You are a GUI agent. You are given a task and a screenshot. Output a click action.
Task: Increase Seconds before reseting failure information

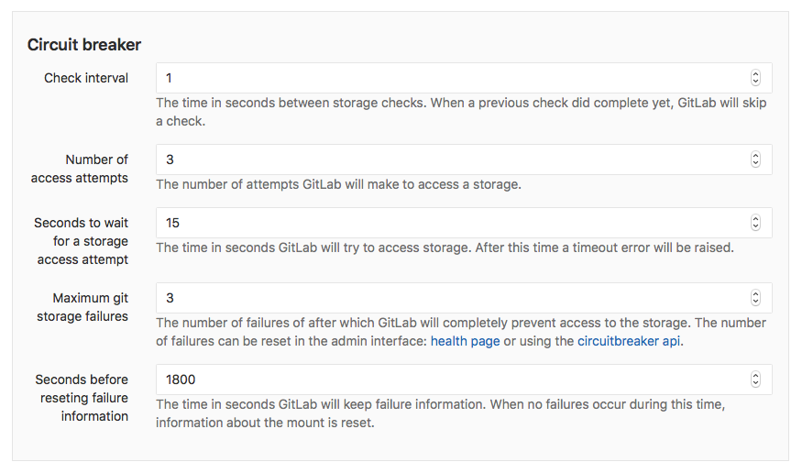pos(755,376)
